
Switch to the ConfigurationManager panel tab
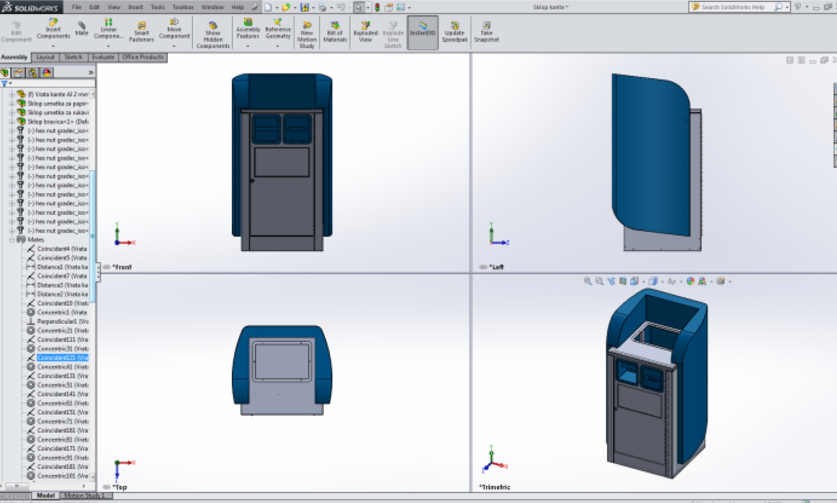pyautogui.click(x=32, y=73)
